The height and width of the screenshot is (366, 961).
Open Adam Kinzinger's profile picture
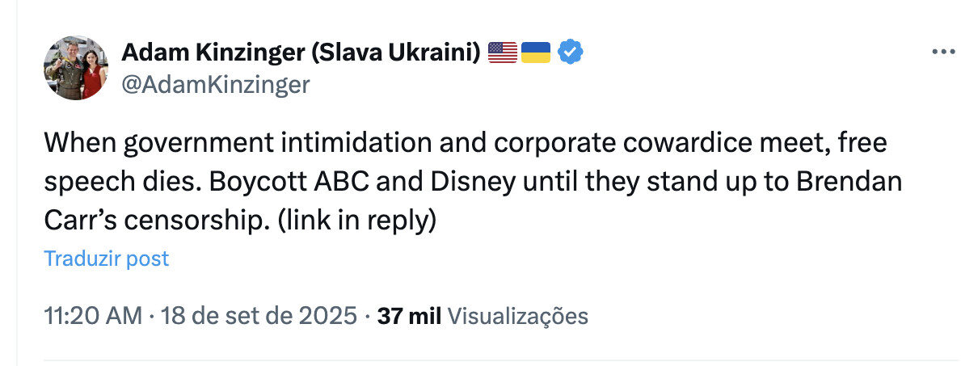76,69
